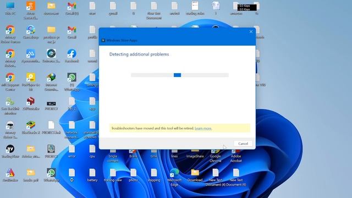Screen dimensions: 352x198
Task: Click the Detecting additional problems progress bar
Action: point(180,75)
